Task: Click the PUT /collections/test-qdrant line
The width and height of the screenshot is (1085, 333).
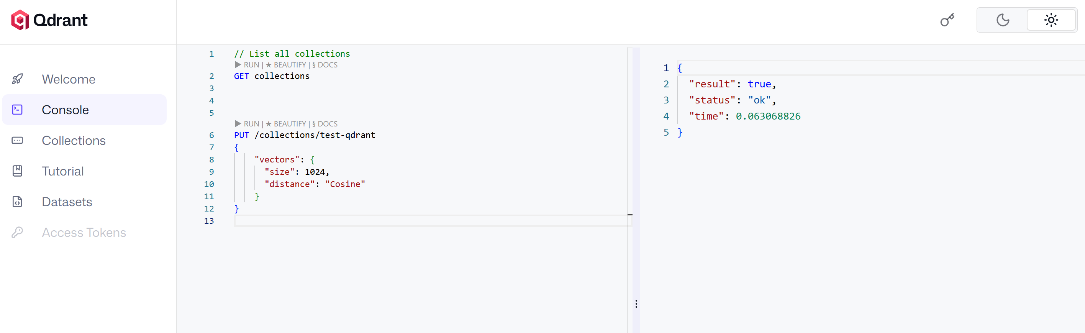Action: pos(305,135)
